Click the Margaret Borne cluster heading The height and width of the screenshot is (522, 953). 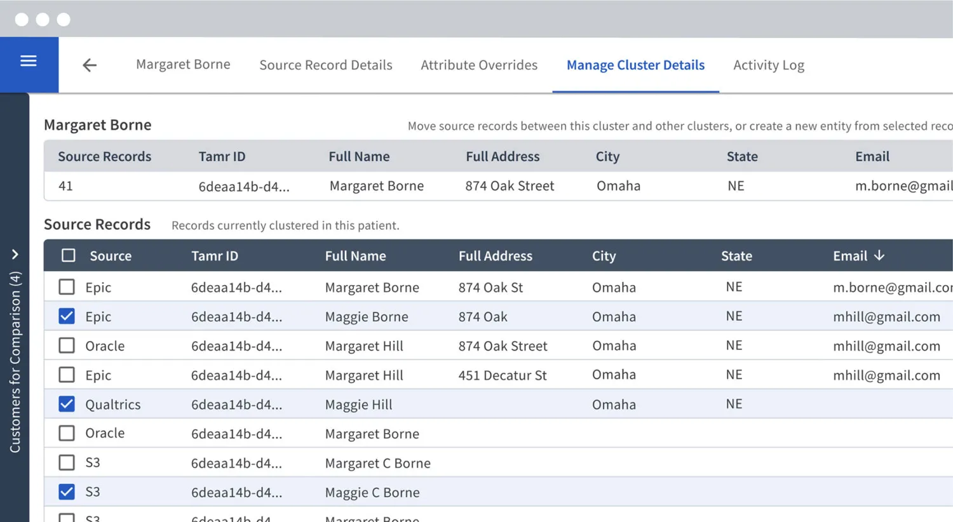click(x=97, y=125)
